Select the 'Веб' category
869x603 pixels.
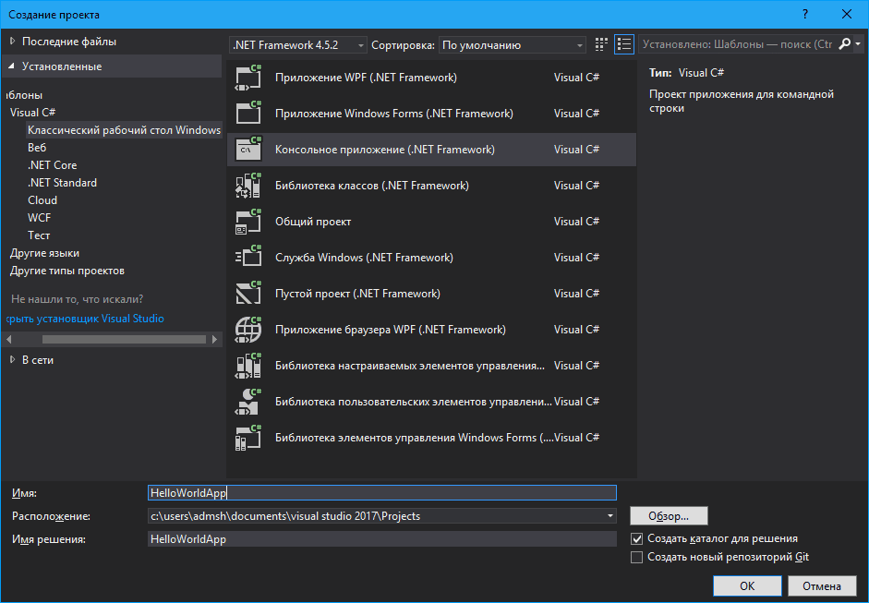[x=37, y=148]
